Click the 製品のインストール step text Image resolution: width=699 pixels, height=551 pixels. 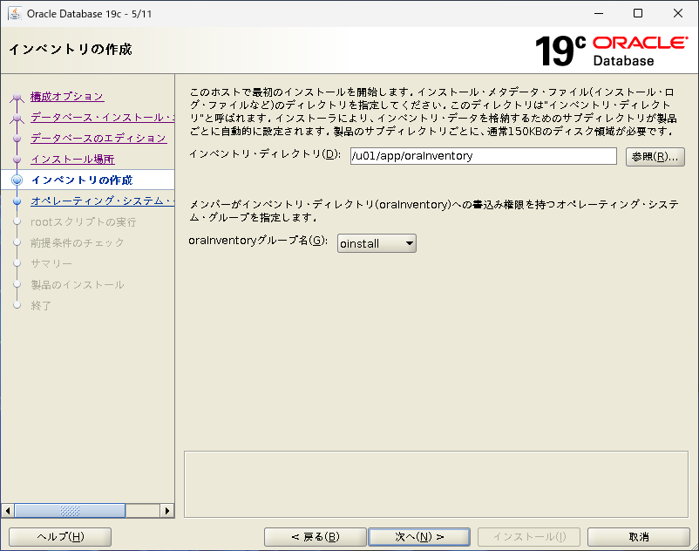77,285
